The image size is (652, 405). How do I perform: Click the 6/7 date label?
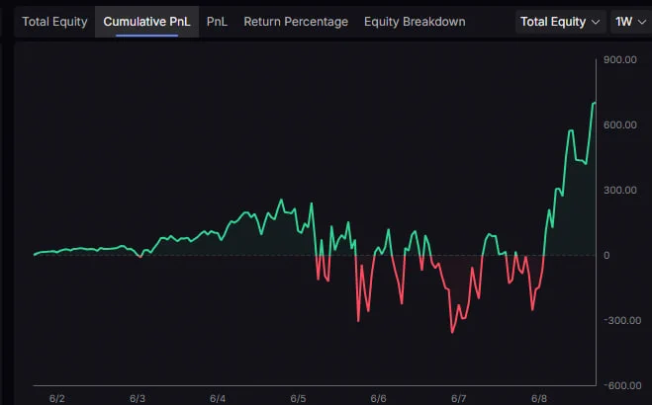click(x=459, y=399)
